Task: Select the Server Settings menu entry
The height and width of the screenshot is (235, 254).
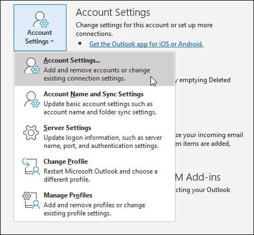Action: coord(94,137)
